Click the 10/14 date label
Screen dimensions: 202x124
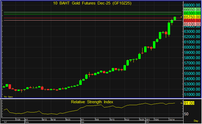(171, 120)
